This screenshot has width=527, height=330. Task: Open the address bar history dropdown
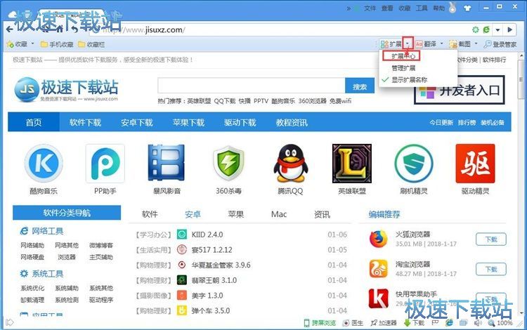coord(497,30)
